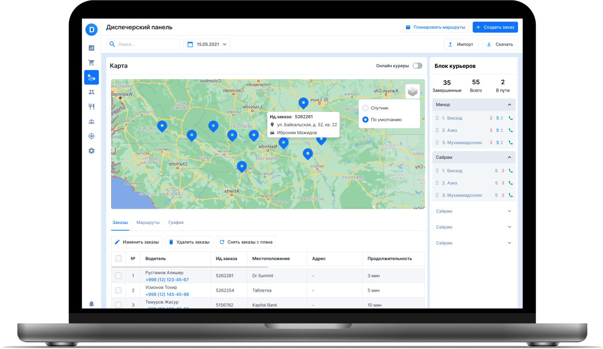Focus the Поиск search field
The height and width of the screenshot is (349, 603).
click(143, 44)
